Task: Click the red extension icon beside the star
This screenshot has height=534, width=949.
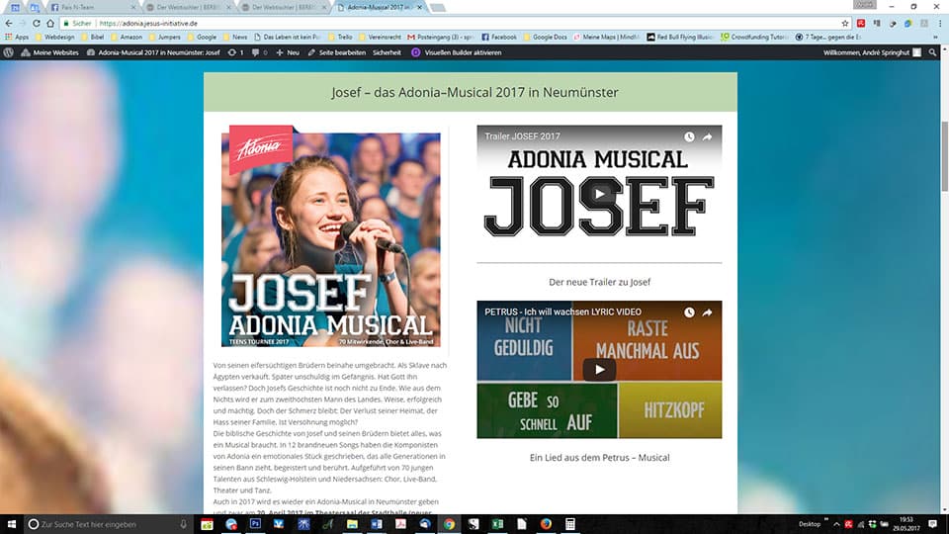Action: [x=861, y=23]
